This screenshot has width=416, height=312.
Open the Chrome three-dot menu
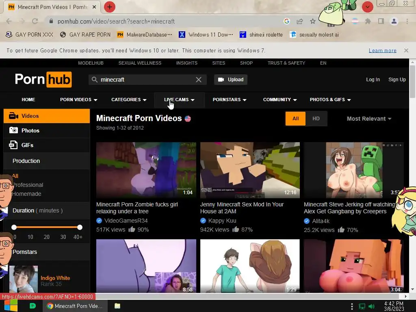pyautogui.click(x=407, y=21)
